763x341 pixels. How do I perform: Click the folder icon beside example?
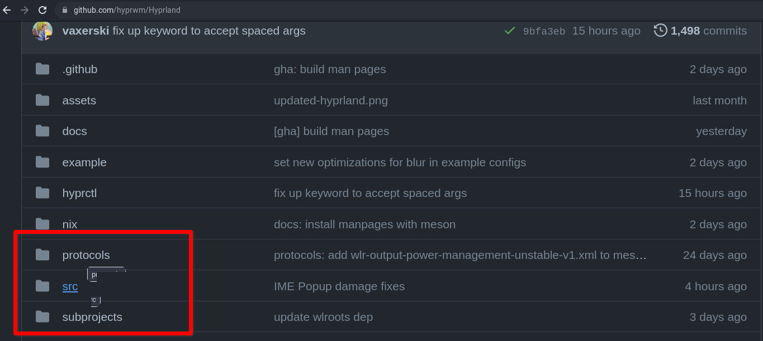click(x=42, y=162)
